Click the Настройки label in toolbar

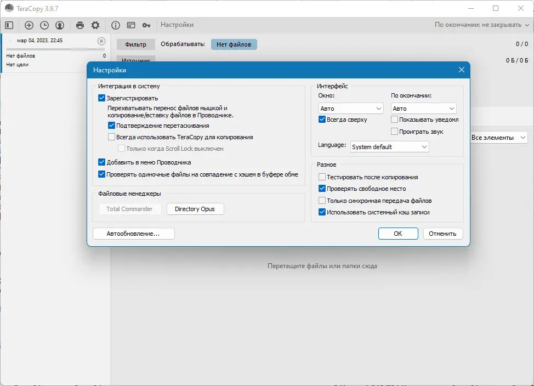click(177, 25)
